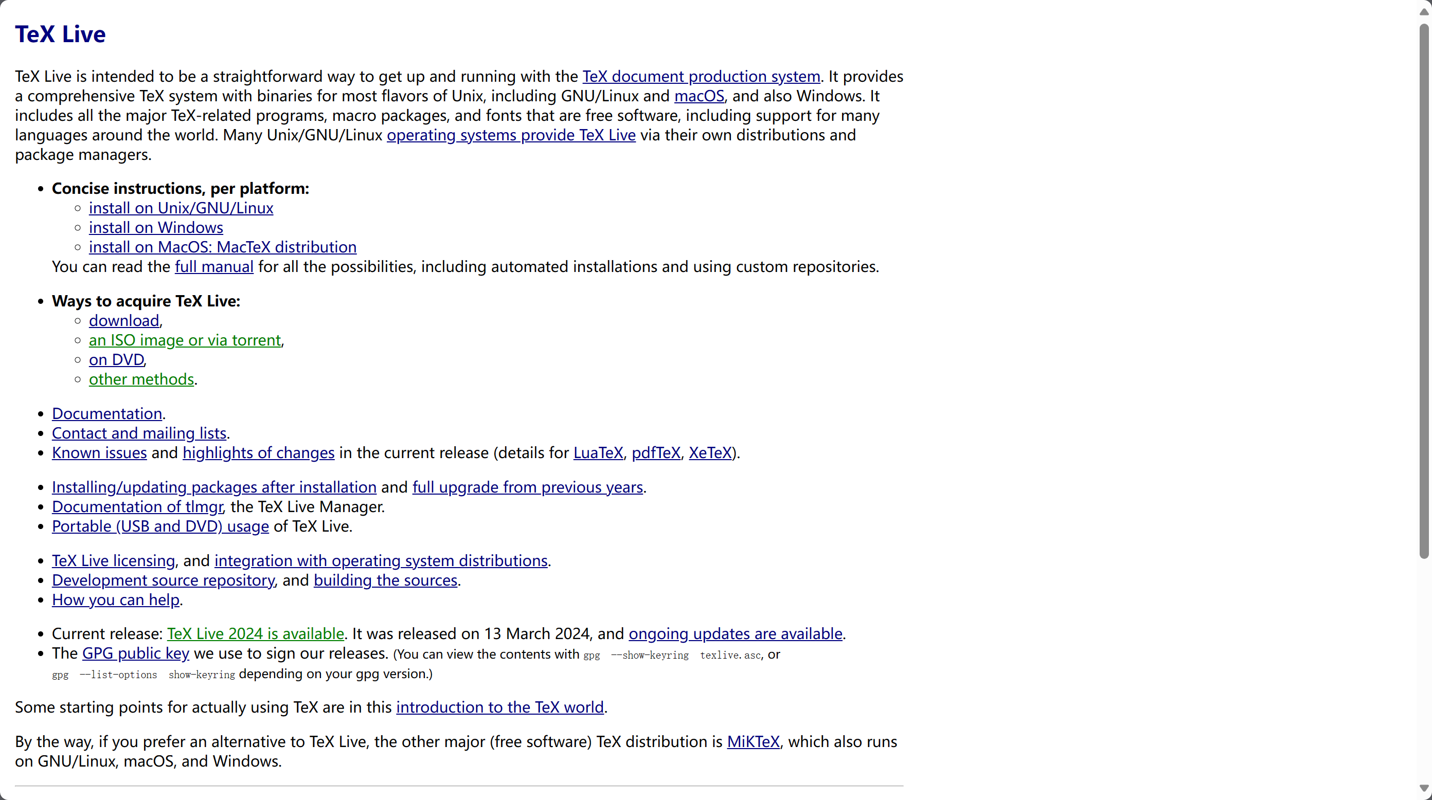Open Contact and mailing lists
This screenshot has width=1432, height=800.
(x=139, y=433)
